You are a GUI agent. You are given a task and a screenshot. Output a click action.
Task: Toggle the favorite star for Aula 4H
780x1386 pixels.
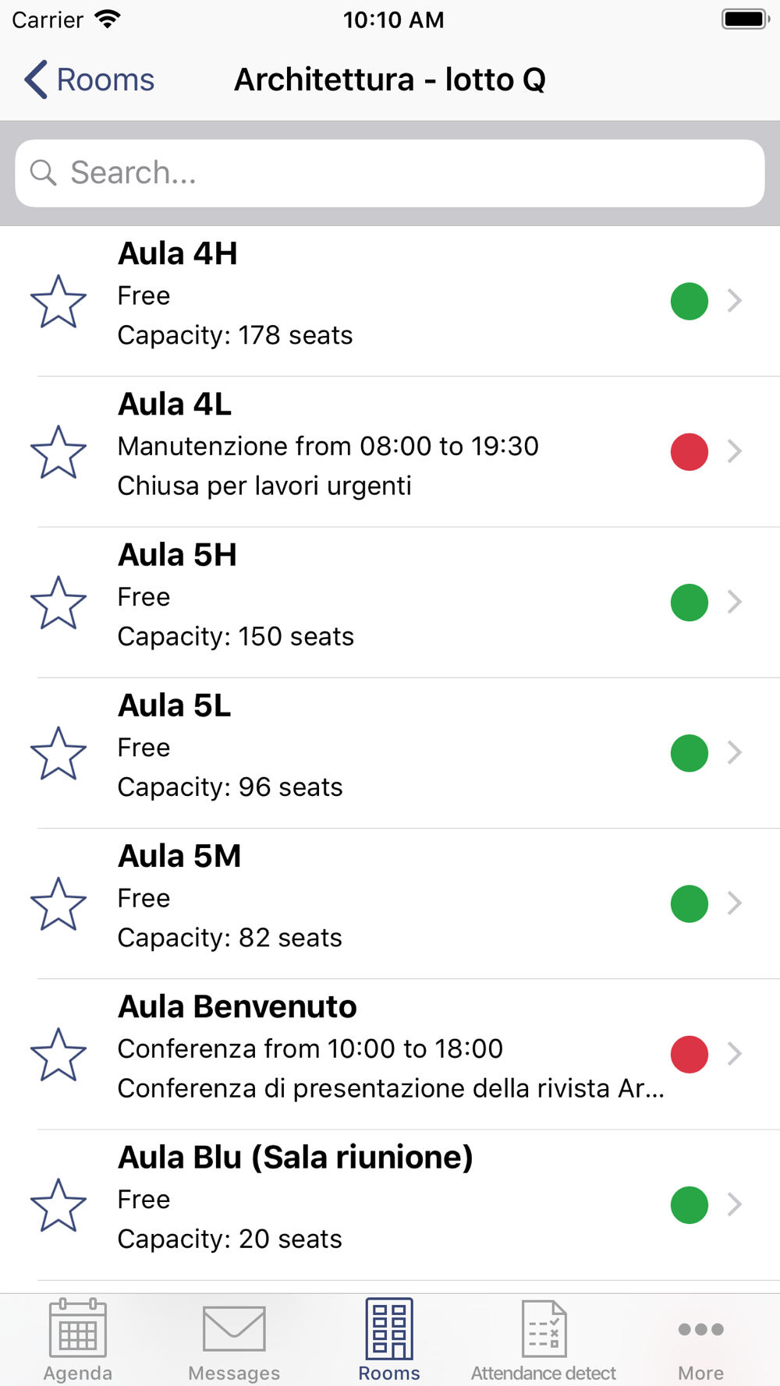tap(58, 301)
